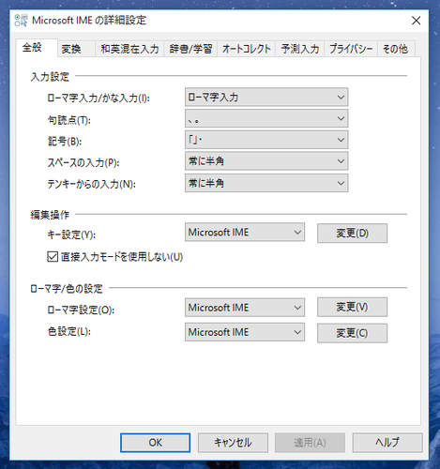Viewport: 440px width, 469px height.
Task: Click the ローマ字/色の設定 section heading
Action: click(x=67, y=289)
